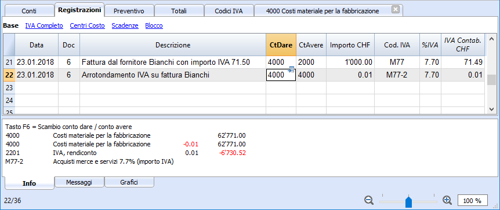Click the 2000 CtAvere cell
500x210 pixels.
[x=311, y=62]
